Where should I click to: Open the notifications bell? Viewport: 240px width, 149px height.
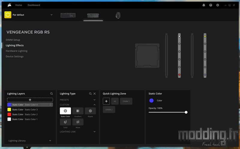pyautogui.click(x=204, y=5)
